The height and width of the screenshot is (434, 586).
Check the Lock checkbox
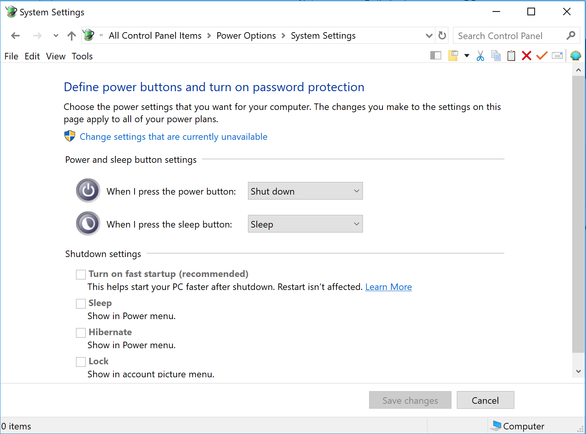tap(81, 362)
